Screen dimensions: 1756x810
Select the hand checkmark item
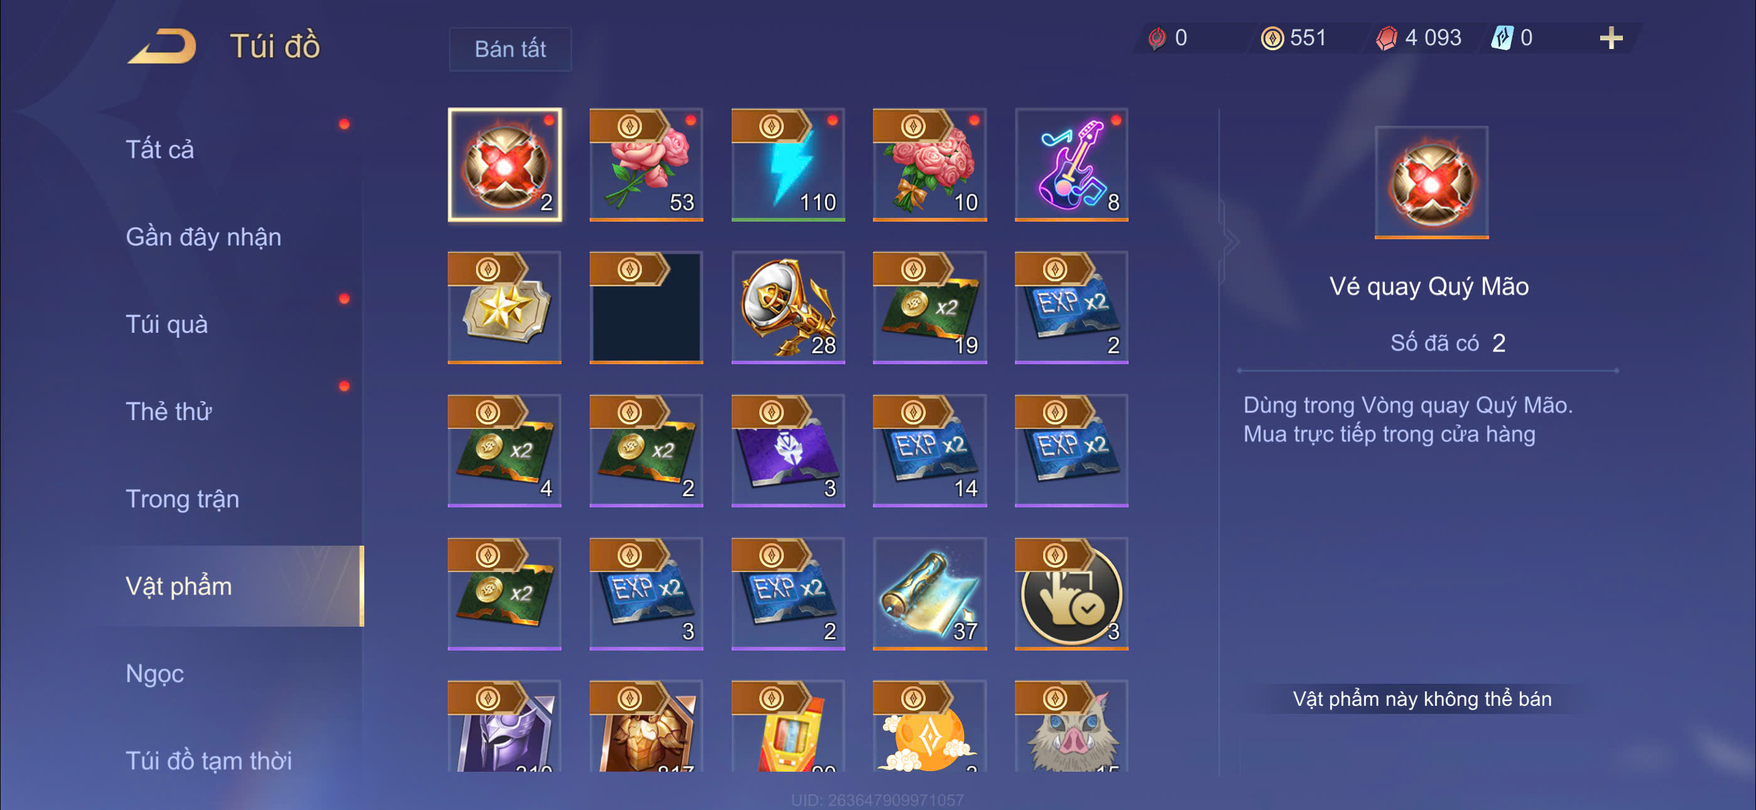coord(1071,594)
